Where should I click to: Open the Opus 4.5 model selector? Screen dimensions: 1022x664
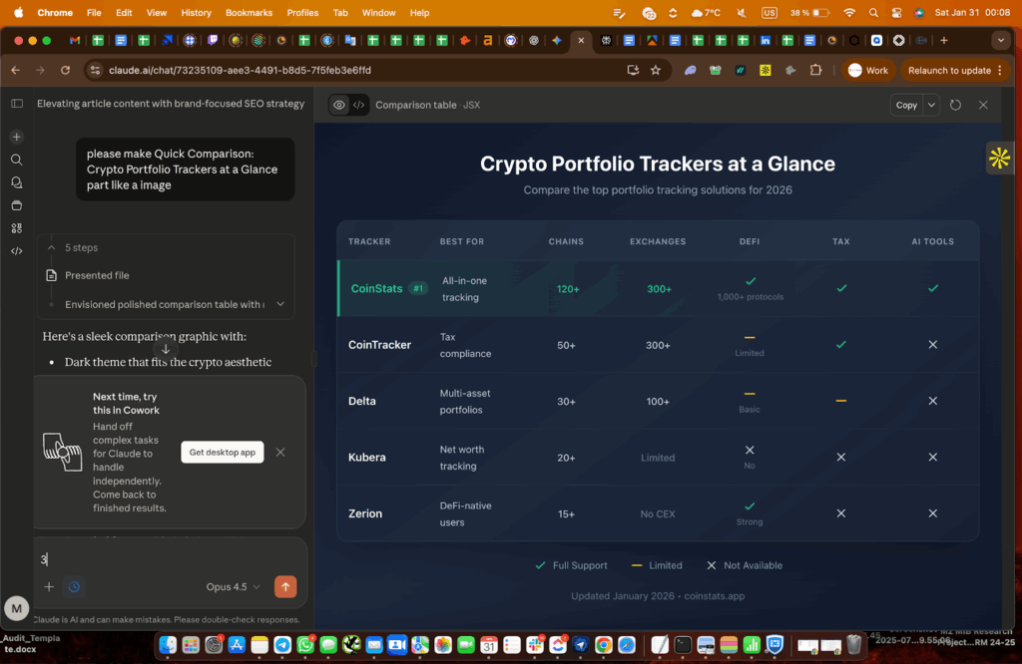coord(233,587)
